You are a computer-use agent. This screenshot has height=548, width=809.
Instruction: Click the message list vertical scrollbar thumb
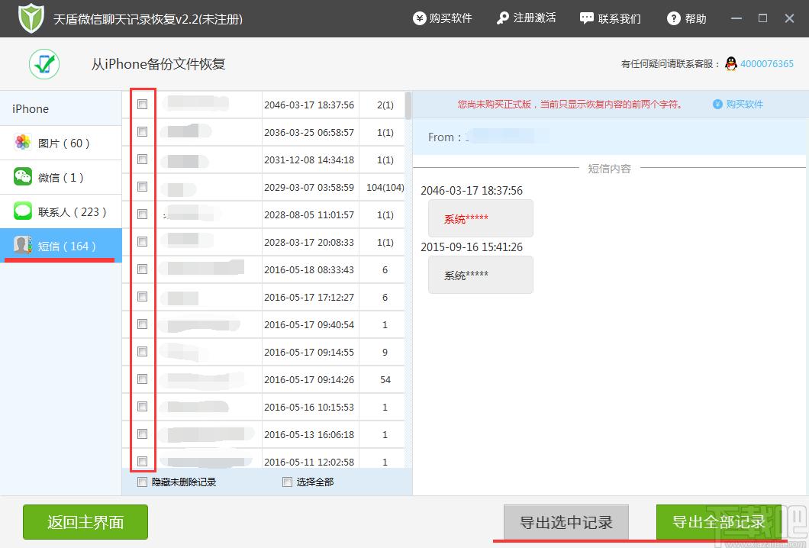[x=408, y=106]
